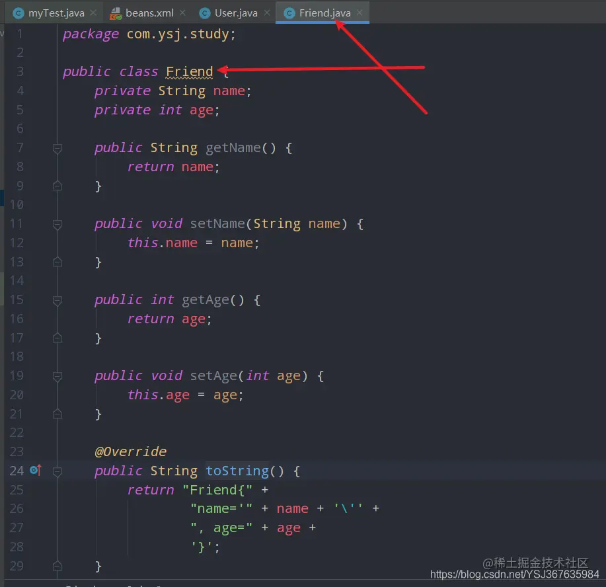
Task: Click the 'return age;' statement on line 16
Action: pos(170,319)
